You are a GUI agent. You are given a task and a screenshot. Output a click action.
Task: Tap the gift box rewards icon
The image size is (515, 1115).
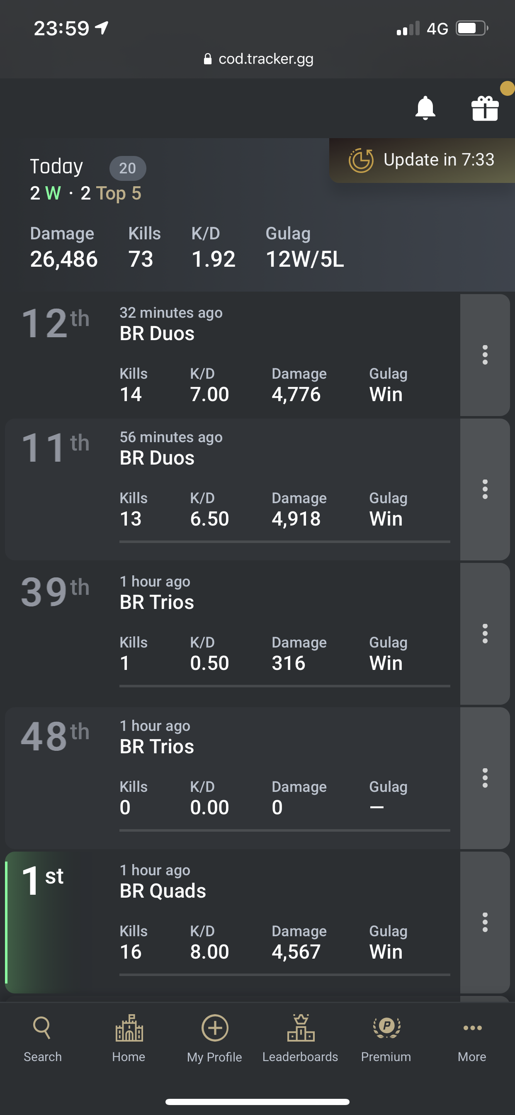click(485, 108)
